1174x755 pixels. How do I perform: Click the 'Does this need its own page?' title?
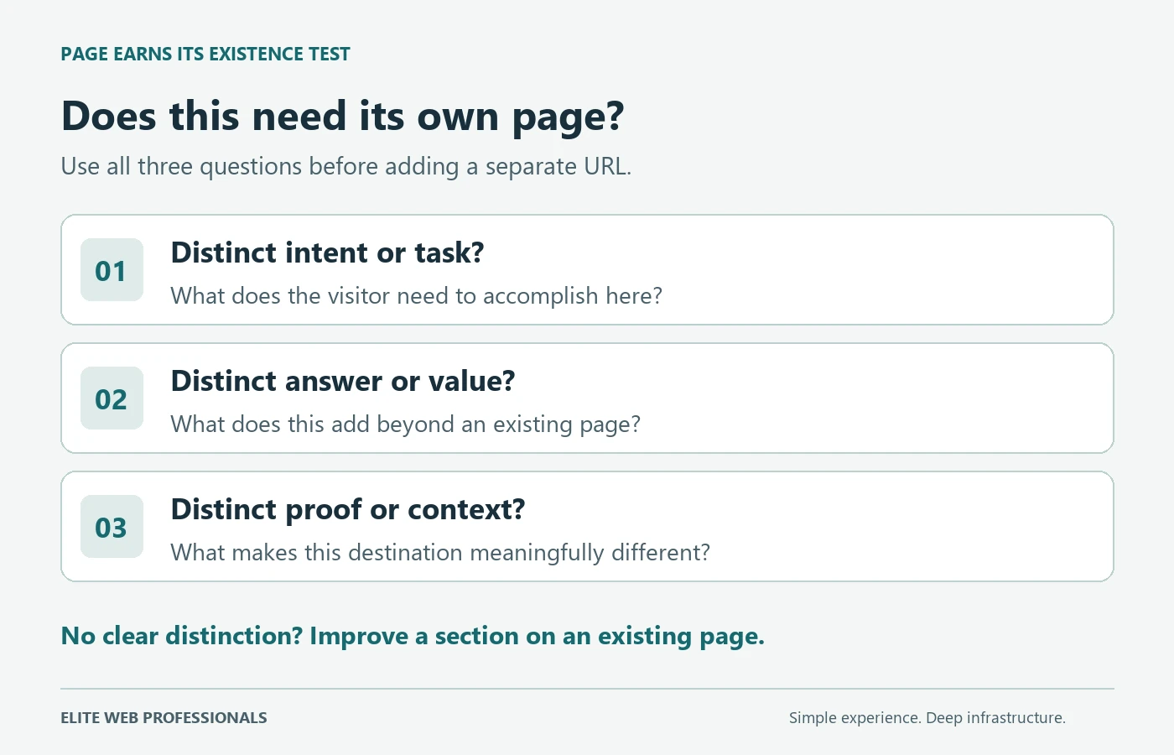(x=342, y=117)
